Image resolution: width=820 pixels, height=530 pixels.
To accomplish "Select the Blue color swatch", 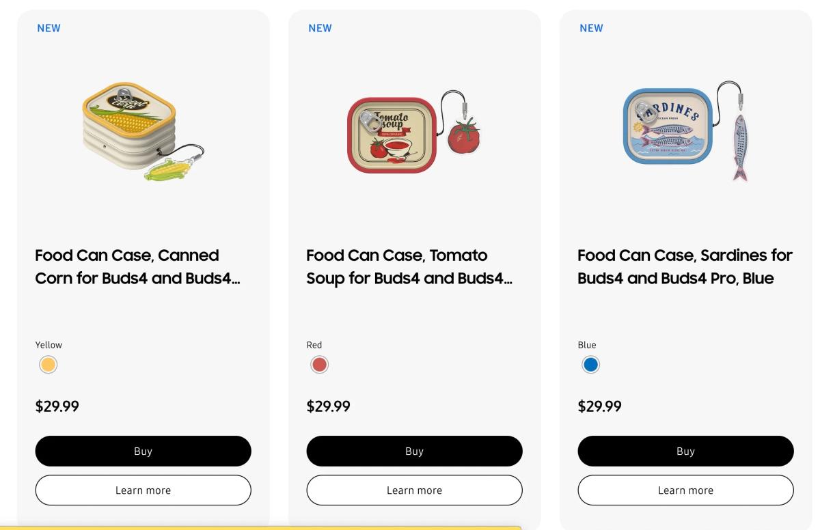I will 590,365.
